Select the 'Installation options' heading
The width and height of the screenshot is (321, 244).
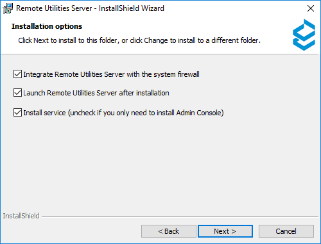tap(47, 26)
